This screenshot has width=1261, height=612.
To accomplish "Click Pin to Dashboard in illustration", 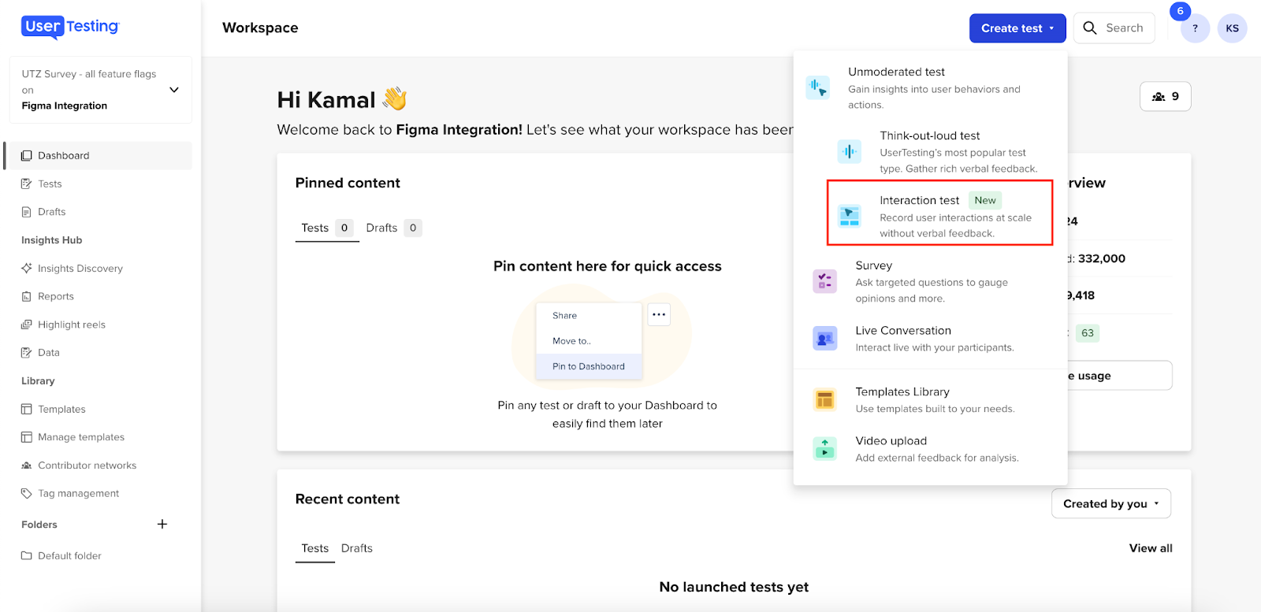I will [x=589, y=366].
